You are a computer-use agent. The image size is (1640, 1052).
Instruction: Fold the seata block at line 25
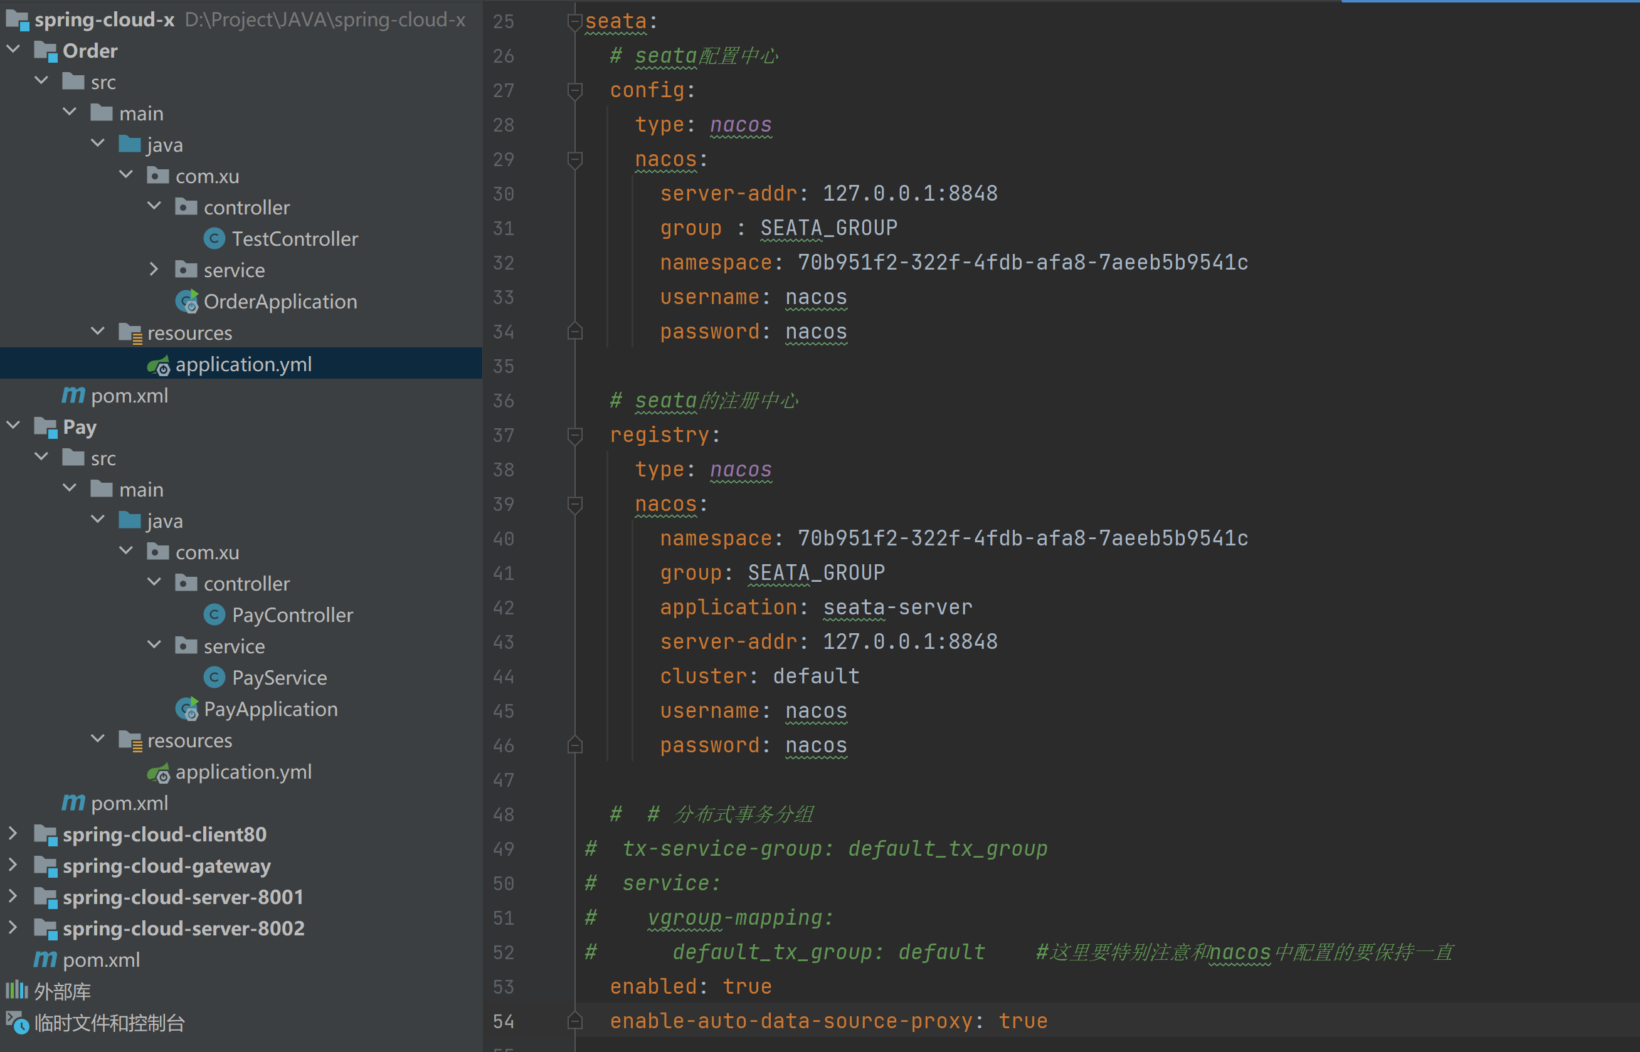click(x=574, y=23)
